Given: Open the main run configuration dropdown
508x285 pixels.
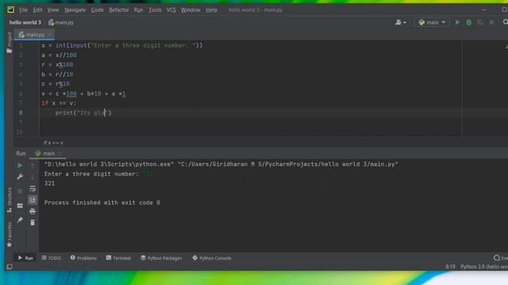Looking at the screenshot, I should [432, 22].
